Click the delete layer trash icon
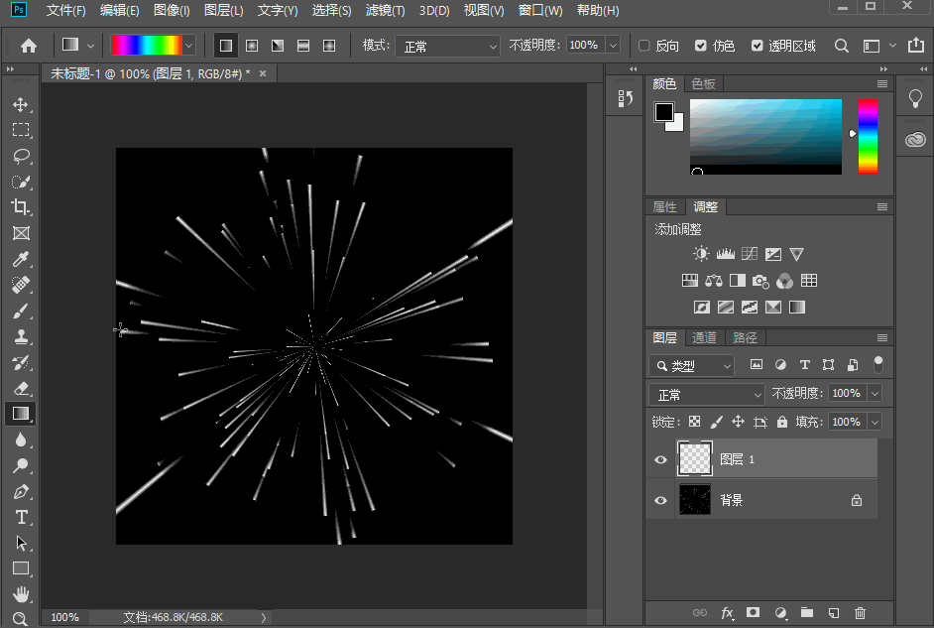 [860, 613]
